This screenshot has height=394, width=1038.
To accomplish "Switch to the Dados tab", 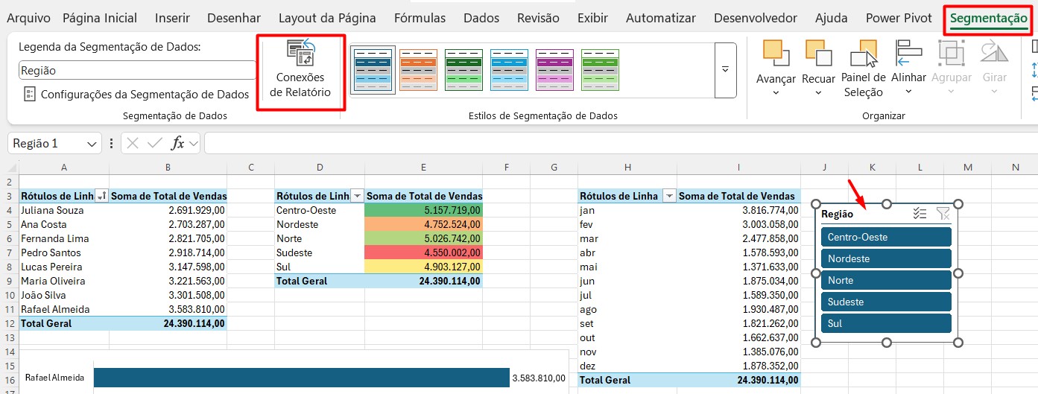I will pyautogui.click(x=481, y=18).
